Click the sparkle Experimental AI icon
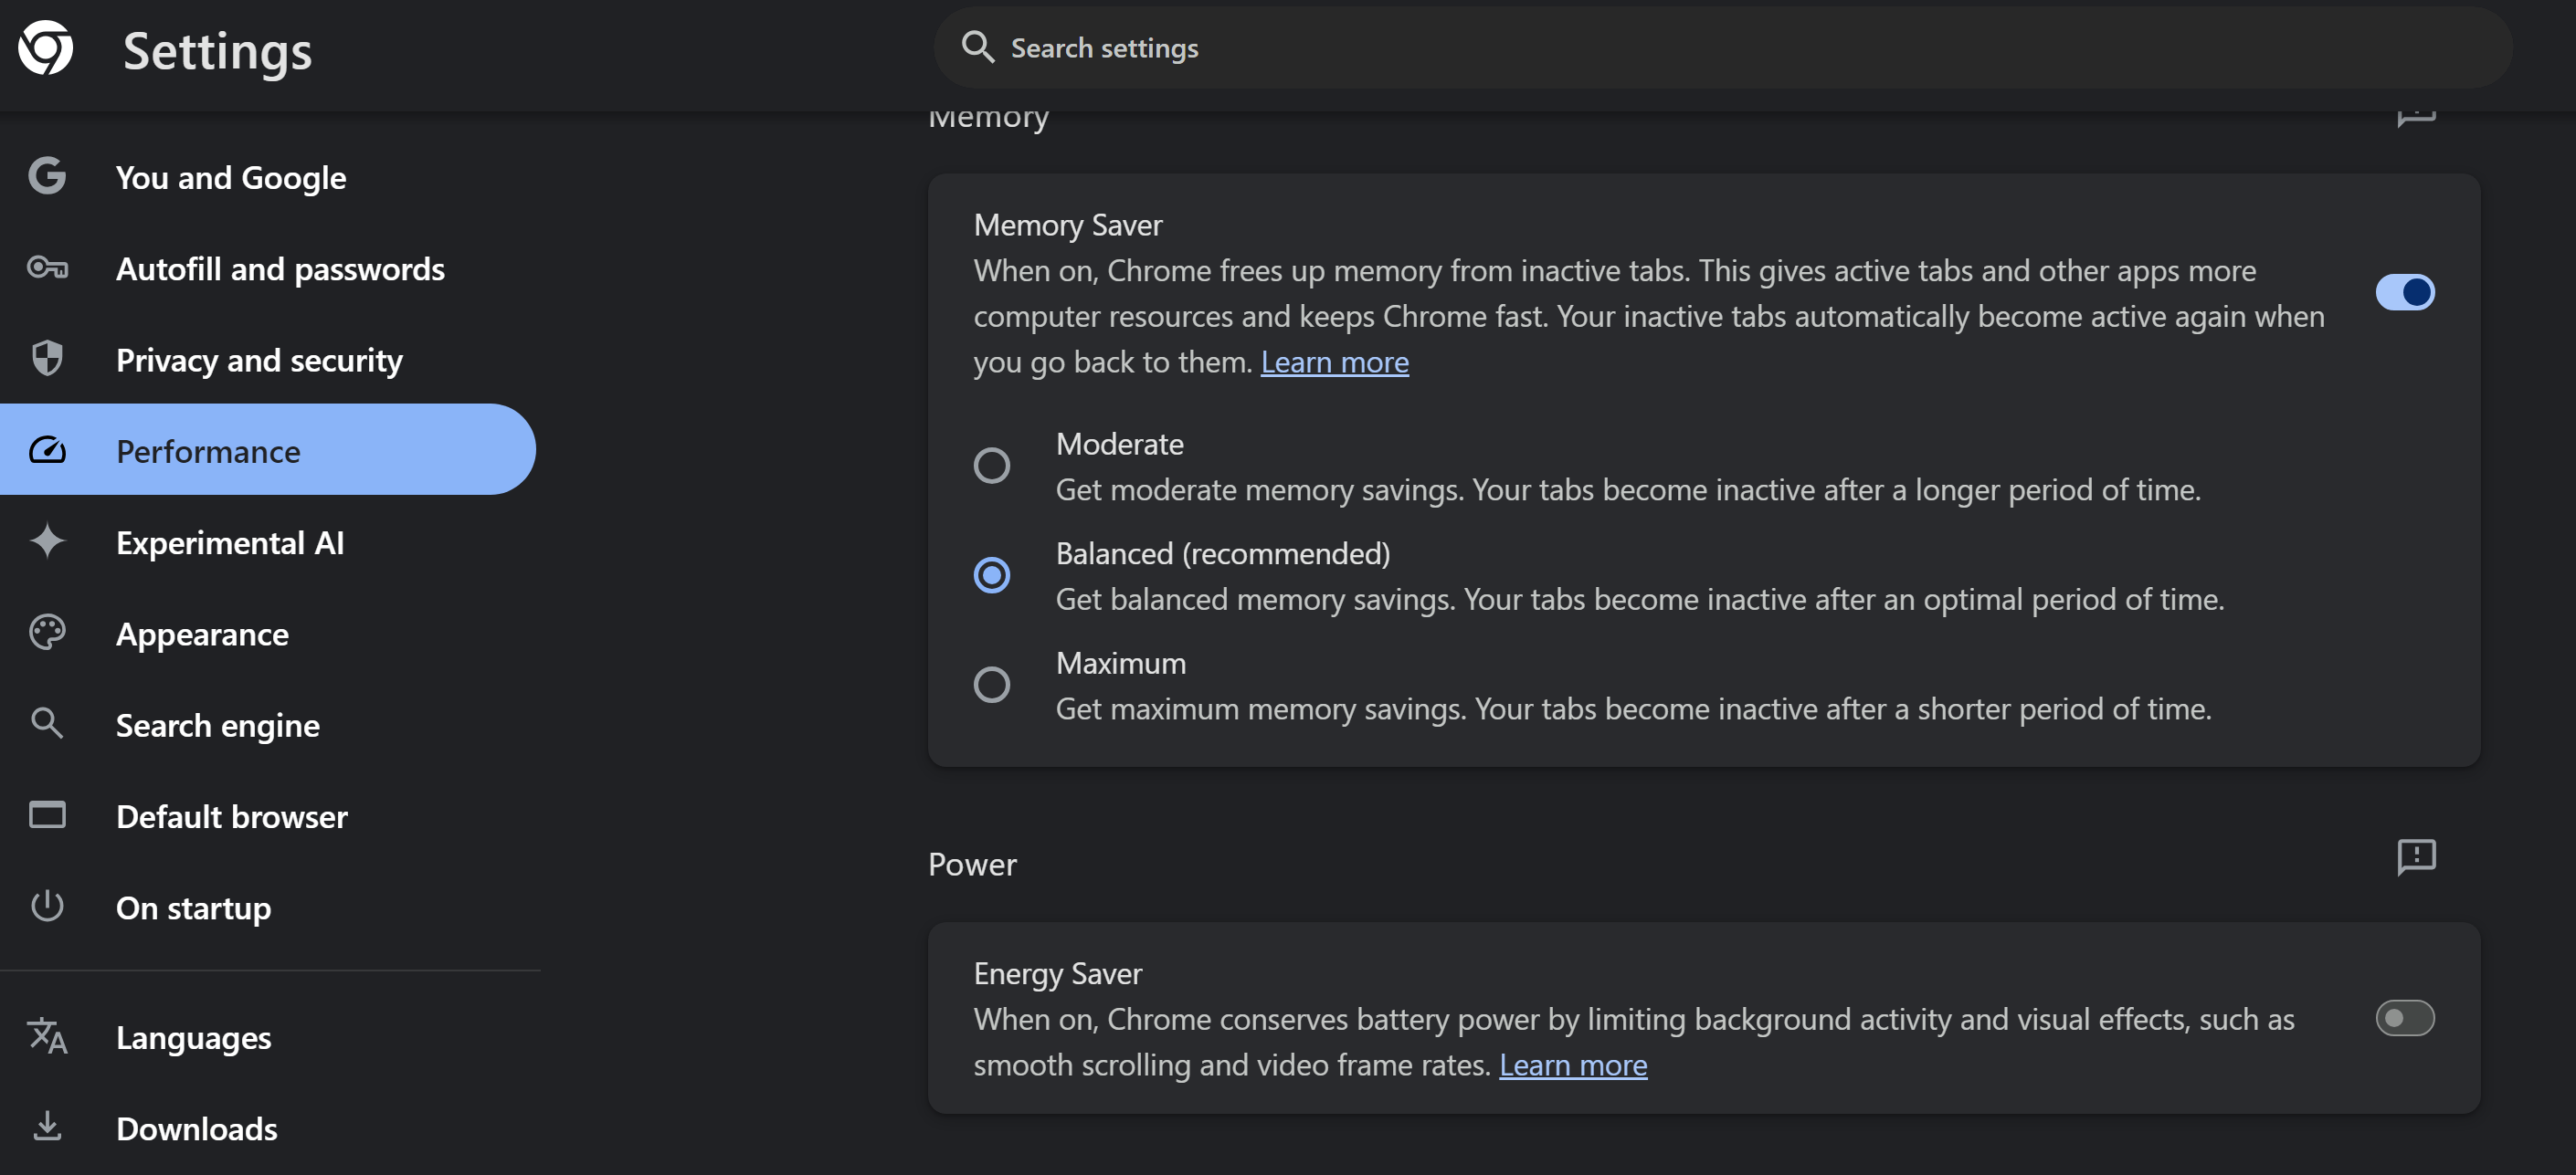The height and width of the screenshot is (1175, 2576). coord(47,541)
